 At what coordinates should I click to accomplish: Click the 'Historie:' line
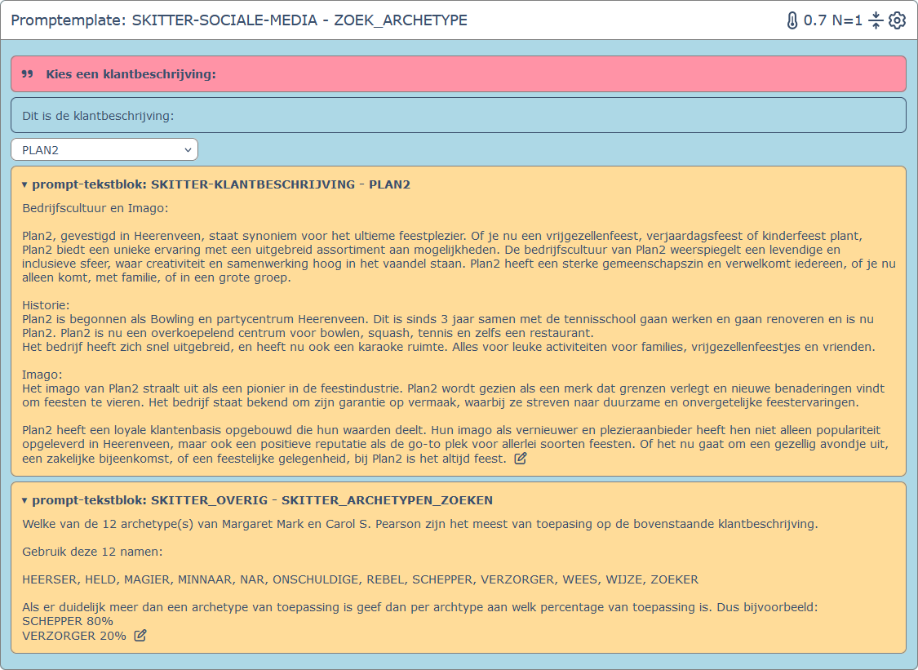(46, 305)
